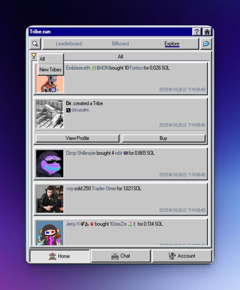
Task: Click the View Profile button
Action: 77,138
